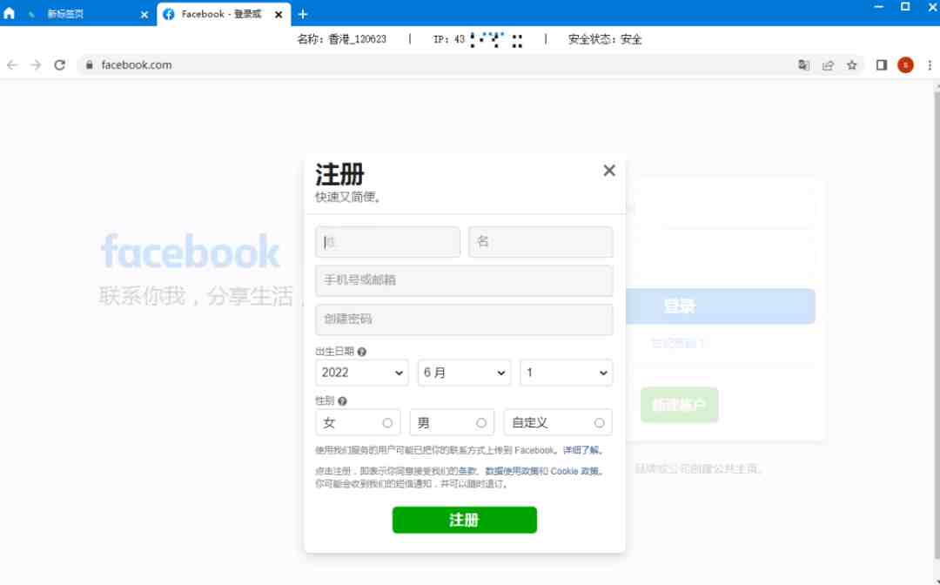Open the Cookie 政策 link
Viewport: 940px width, 585px height.
[574, 471]
